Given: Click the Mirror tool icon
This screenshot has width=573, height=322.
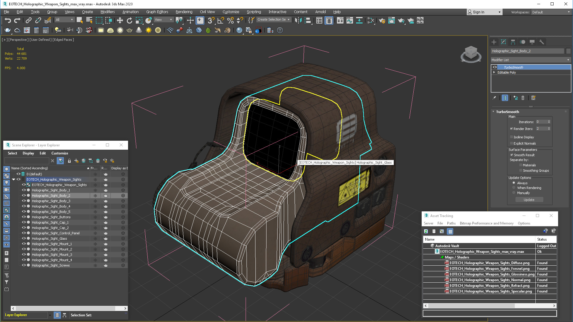Looking at the screenshot, I should [x=298, y=20].
